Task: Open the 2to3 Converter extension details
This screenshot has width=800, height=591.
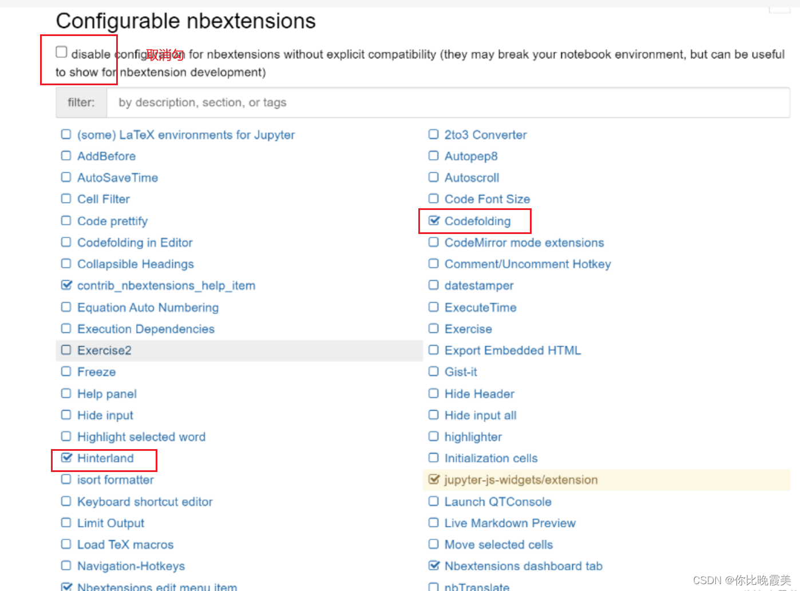Action: 485,134
